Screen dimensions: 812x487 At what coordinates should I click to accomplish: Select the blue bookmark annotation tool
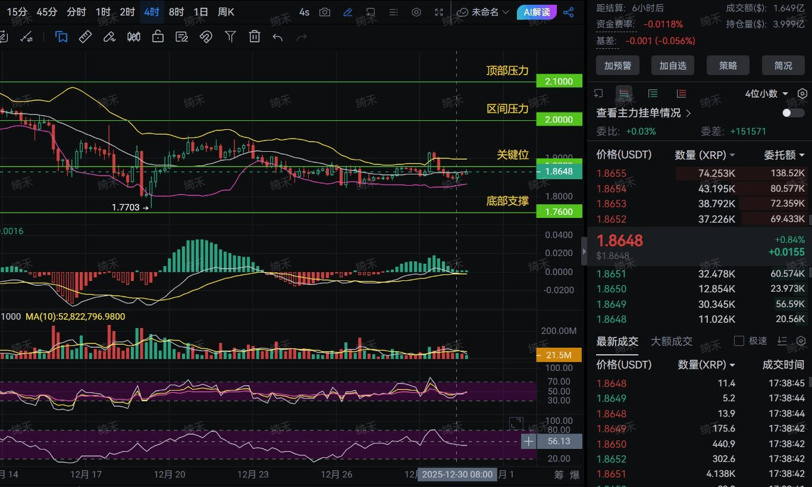(61, 37)
